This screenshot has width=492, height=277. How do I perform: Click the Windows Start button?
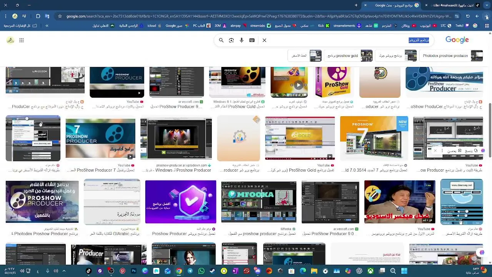404,271
